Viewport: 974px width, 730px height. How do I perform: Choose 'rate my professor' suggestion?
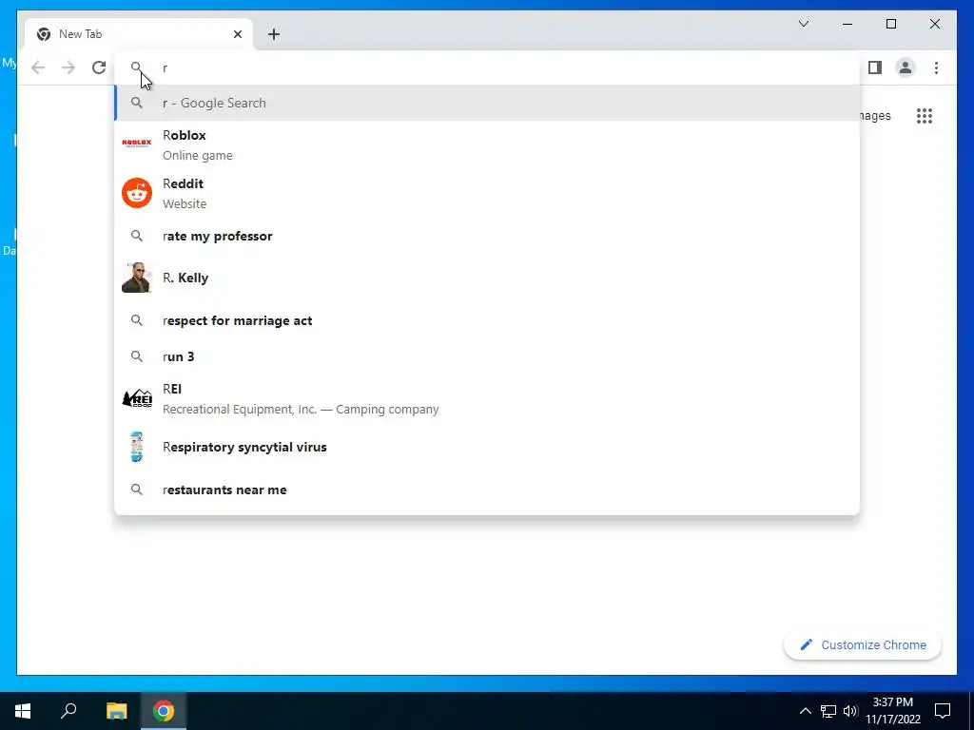coord(487,236)
